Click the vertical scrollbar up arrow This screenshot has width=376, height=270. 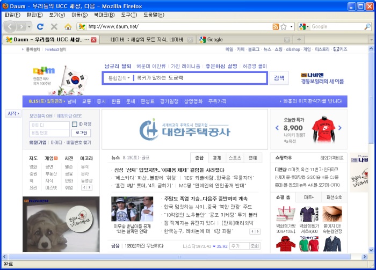tap(371, 49)
